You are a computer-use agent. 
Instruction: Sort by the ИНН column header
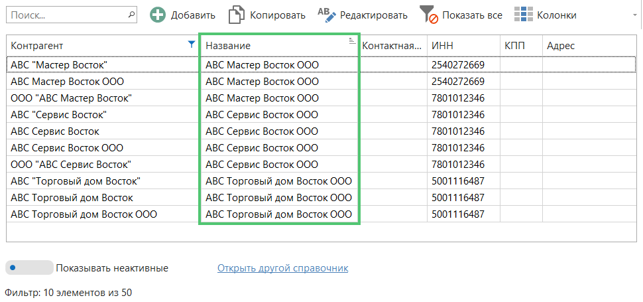point(462,45)
